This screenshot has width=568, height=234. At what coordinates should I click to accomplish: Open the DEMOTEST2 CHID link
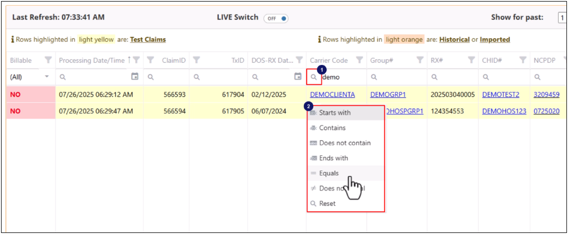click(501, 95)
